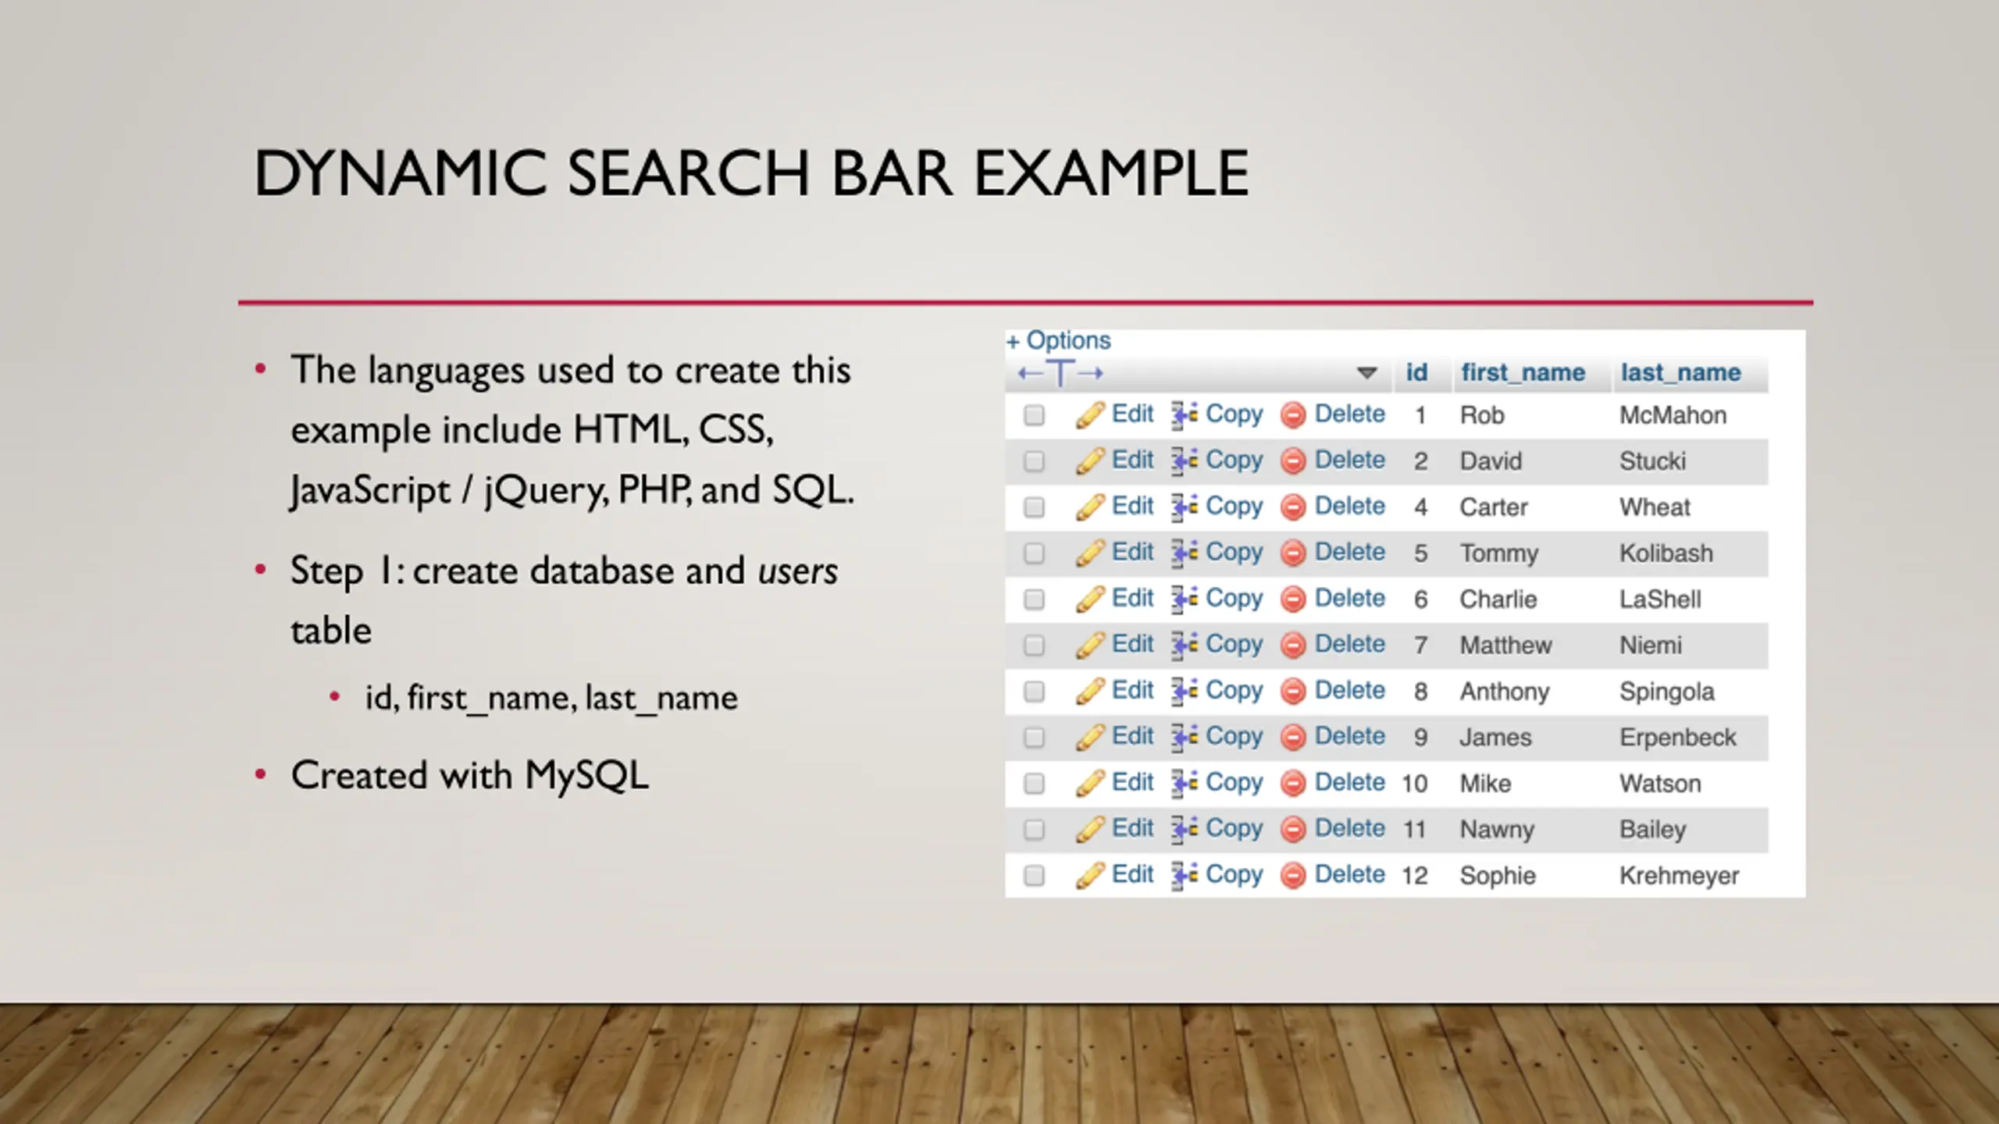
Task: Click the pencil Edit icon for James Erpenbeck
Action: click(1090, 737)
